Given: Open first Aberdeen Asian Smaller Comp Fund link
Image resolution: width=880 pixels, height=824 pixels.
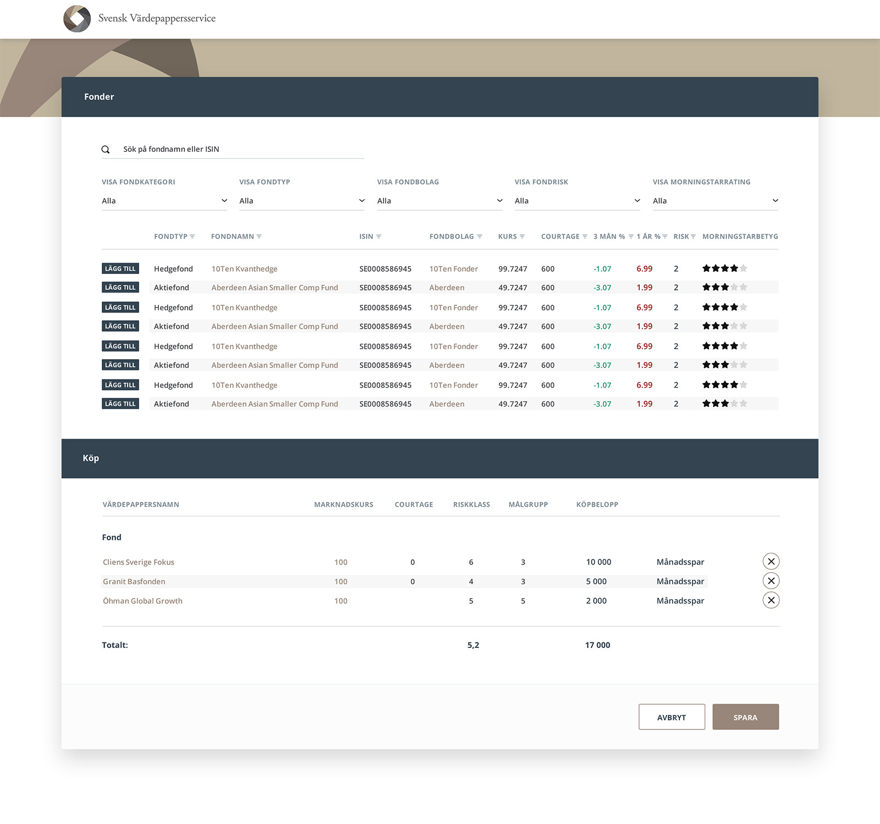Looking at the screenshot, I should pos(274,288).
